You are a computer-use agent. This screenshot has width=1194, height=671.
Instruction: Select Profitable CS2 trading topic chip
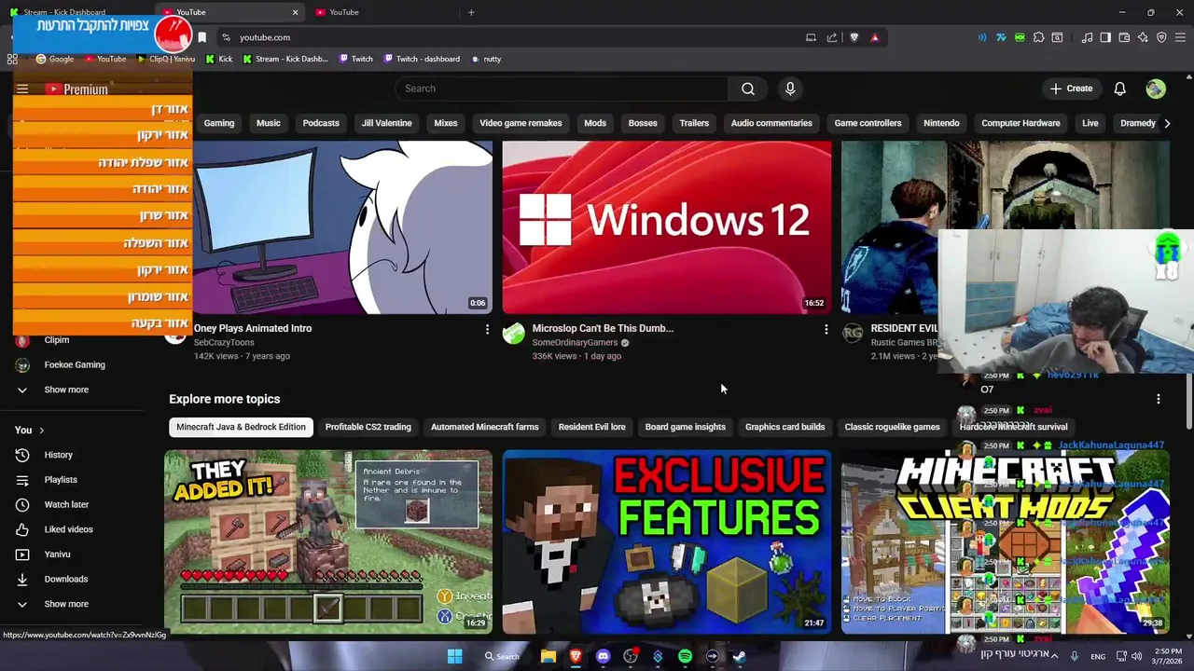(x=368, y=427)
